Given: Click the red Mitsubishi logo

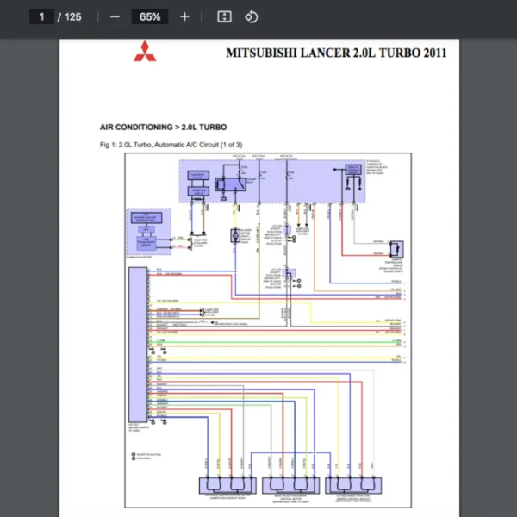Looking at the screenshot, I should click(144, 53).
